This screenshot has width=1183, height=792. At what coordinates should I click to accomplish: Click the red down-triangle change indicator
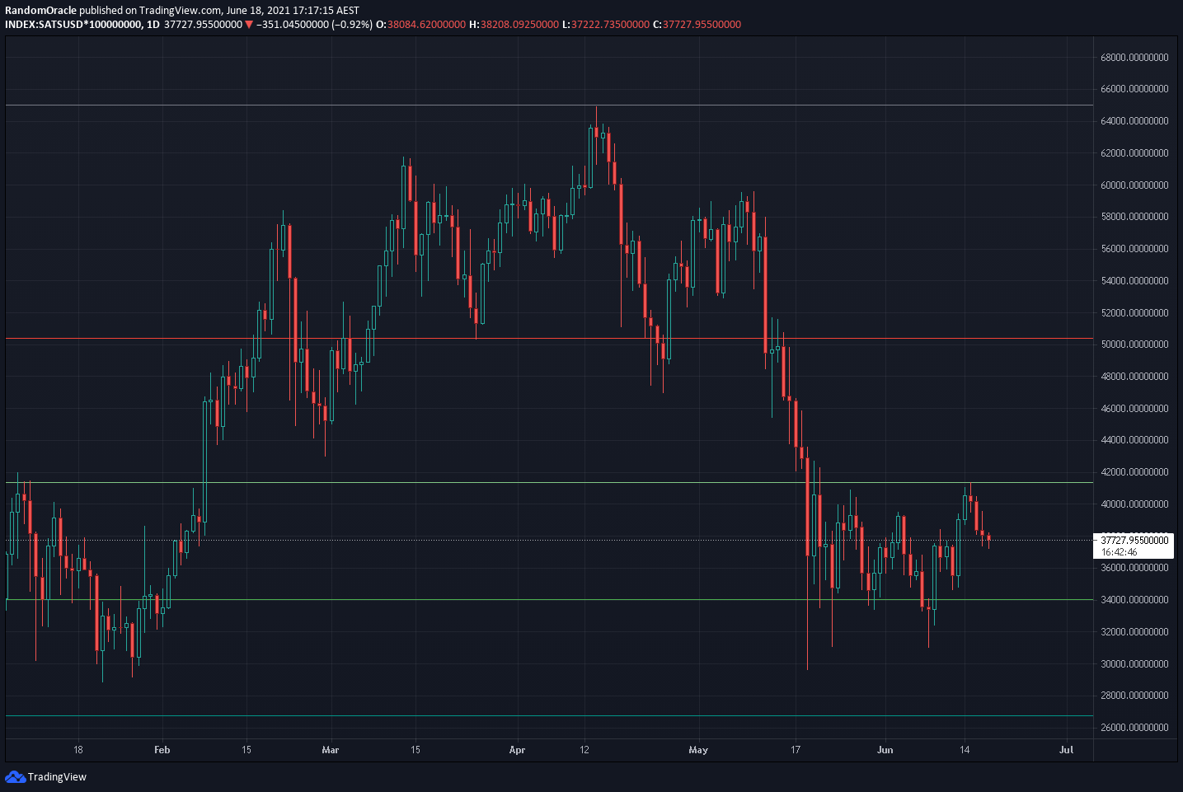click(249, 25)
